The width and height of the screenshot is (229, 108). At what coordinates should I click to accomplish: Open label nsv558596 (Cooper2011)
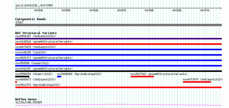(32, 63)
